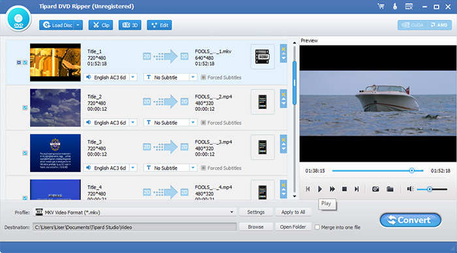Stop the preview playback

(x=345, y=189)
